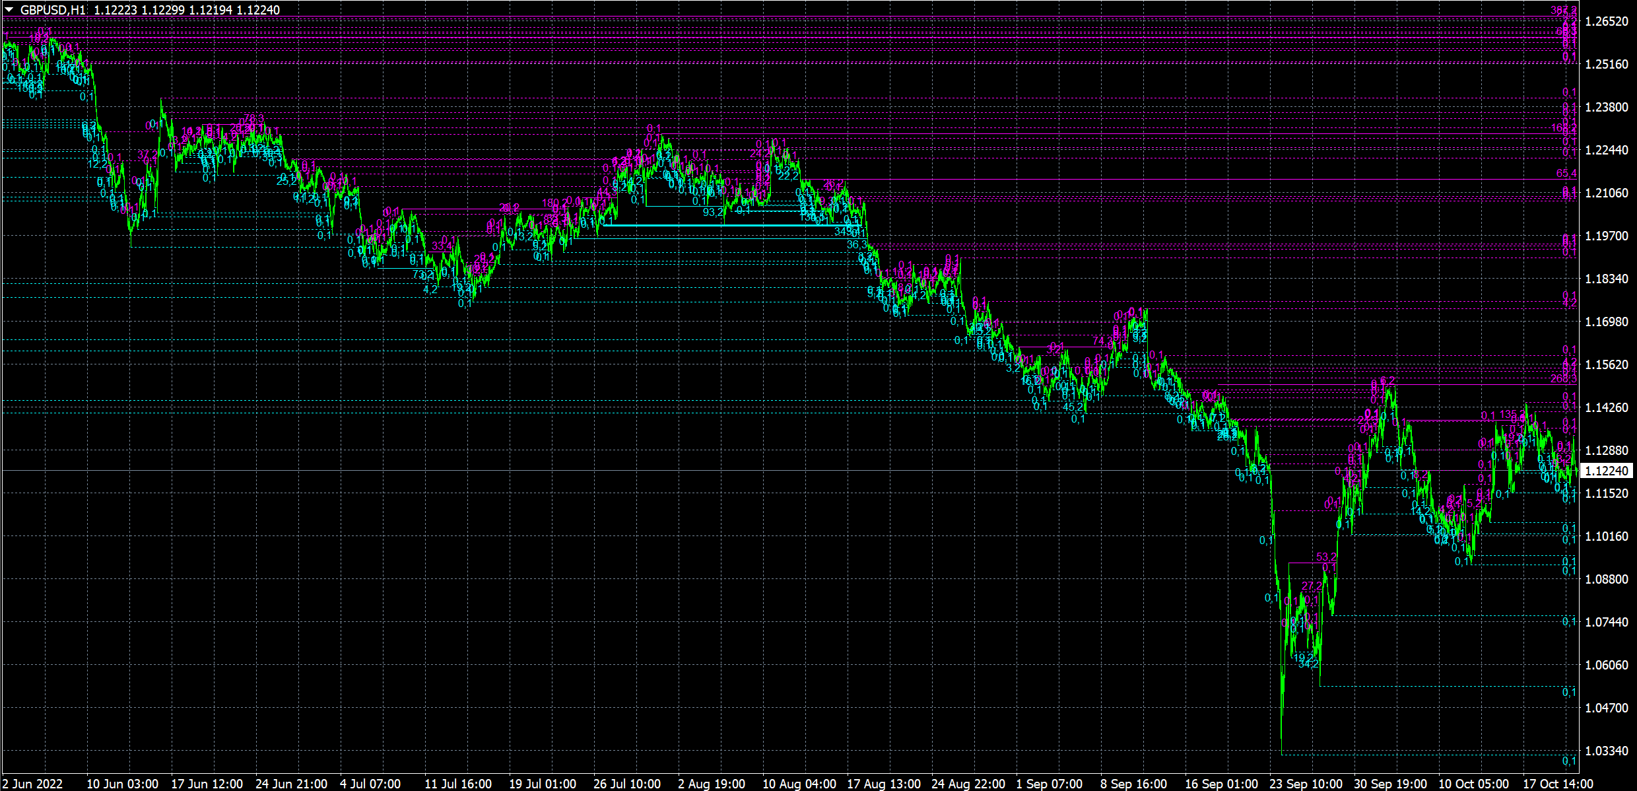Viewport: 1637px width, 791px height.
Task: Select the 23 Sep 10:00 time label
Action: 1306,784
